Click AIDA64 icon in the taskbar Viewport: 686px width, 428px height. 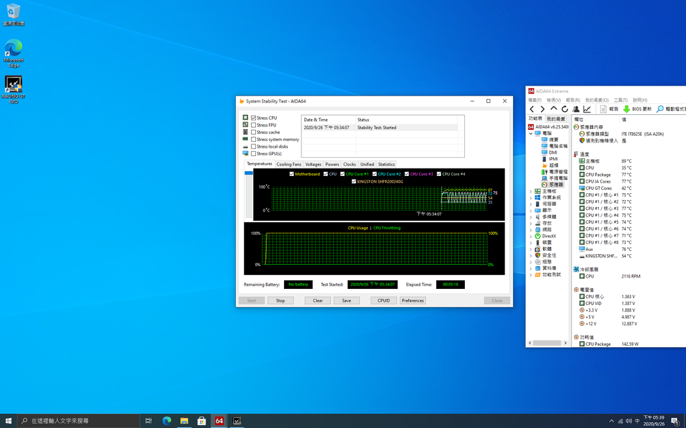tap(219, 421)
